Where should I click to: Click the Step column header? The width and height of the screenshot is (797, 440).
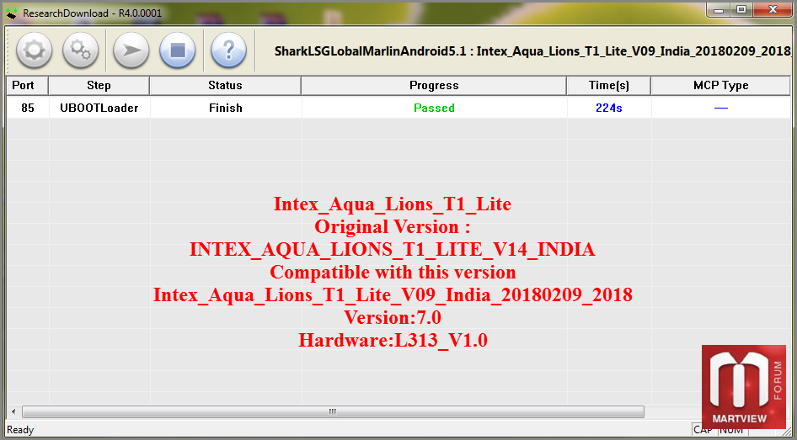pos(99,86)
